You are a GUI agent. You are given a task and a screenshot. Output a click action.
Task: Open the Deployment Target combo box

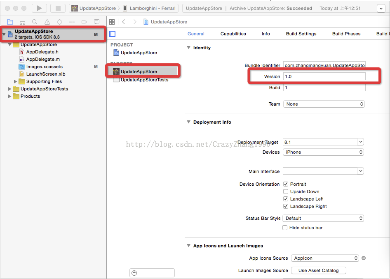point(323,142)
